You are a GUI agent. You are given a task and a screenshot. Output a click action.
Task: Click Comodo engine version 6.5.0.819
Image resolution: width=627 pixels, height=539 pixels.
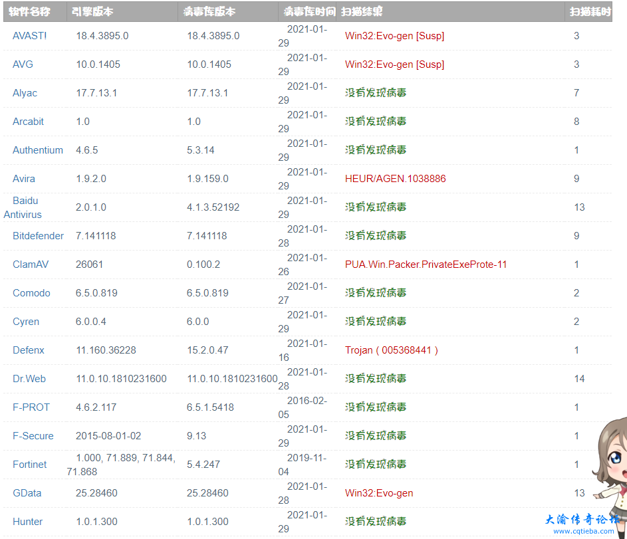click(96, 293)
